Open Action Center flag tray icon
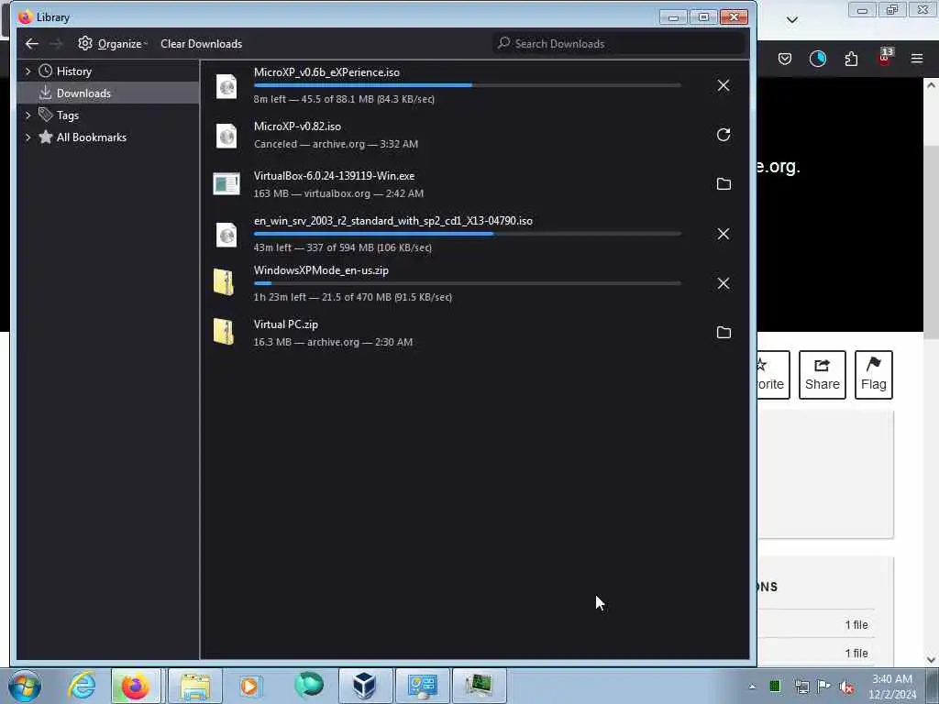Screen dimensions: 939x704 824,686
